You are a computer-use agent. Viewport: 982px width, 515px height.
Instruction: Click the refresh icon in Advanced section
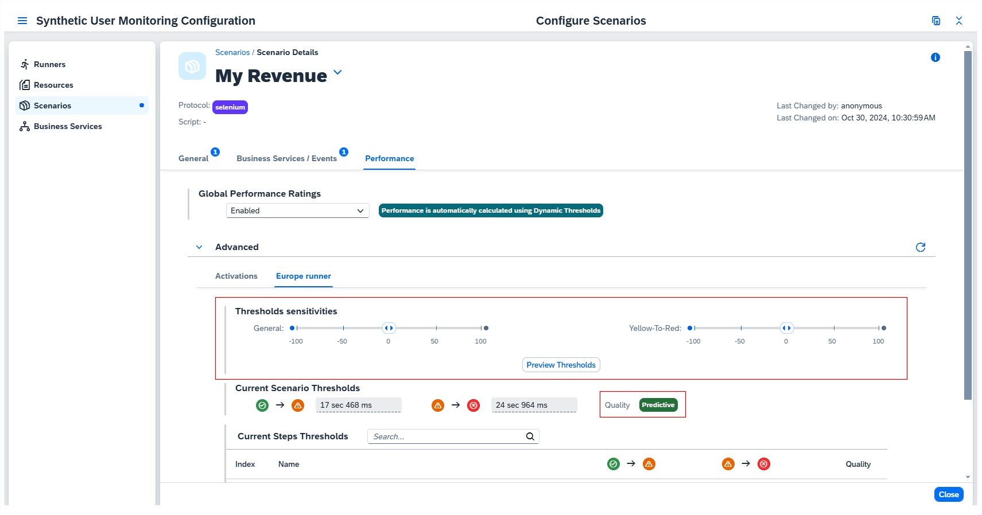[921, 247]
